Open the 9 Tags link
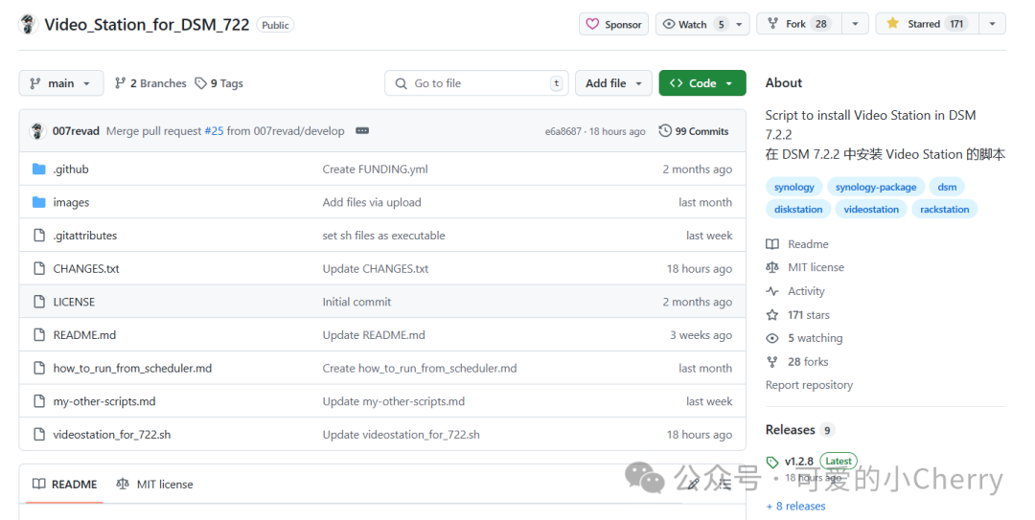Viewport: 1035px width, 520px height. pyautogui.click(x=219, y=83)
